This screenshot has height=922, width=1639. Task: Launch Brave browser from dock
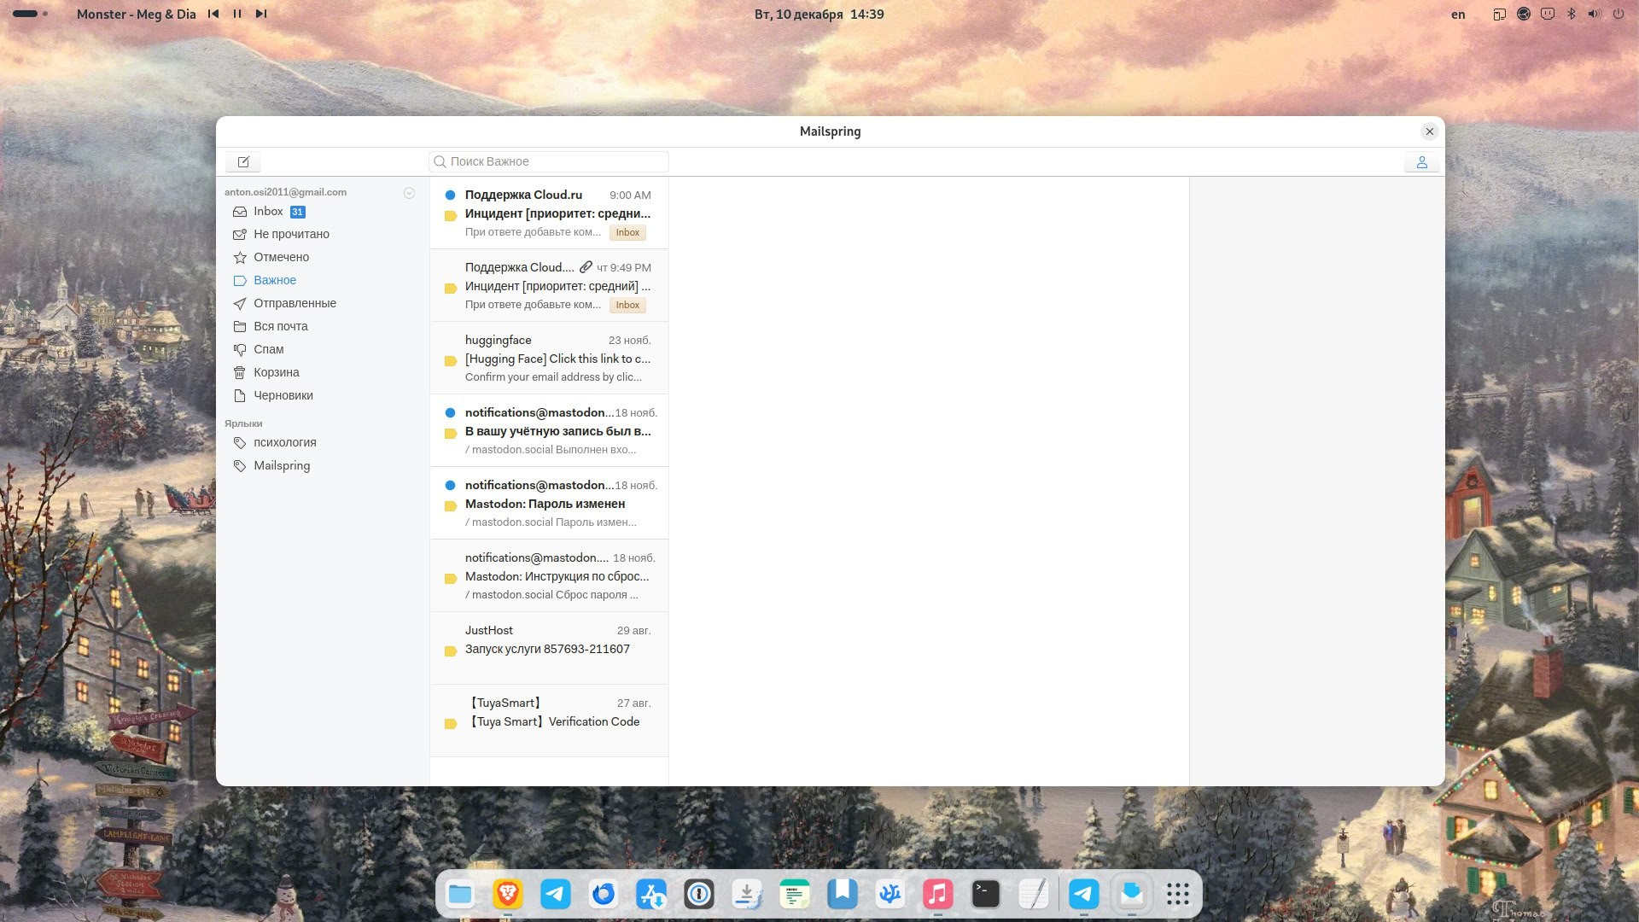point(508,894)
